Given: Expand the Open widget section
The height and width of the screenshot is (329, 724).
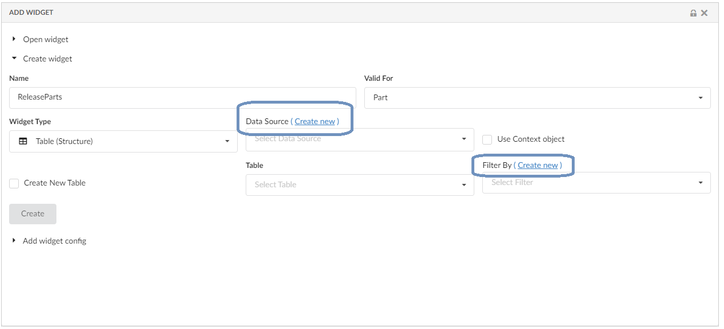Looking at the screenshot, I should point(14,39).
